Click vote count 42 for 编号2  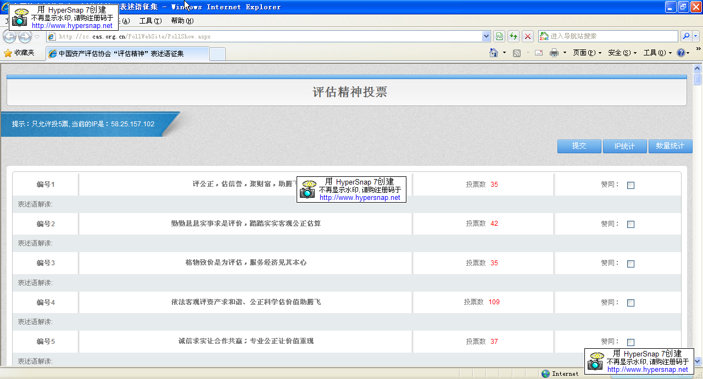coord(494,224)
